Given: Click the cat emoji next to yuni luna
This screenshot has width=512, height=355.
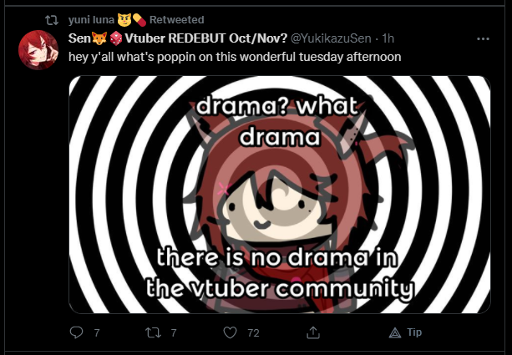Looking at the screenshot, I should [x=124, y=20].
